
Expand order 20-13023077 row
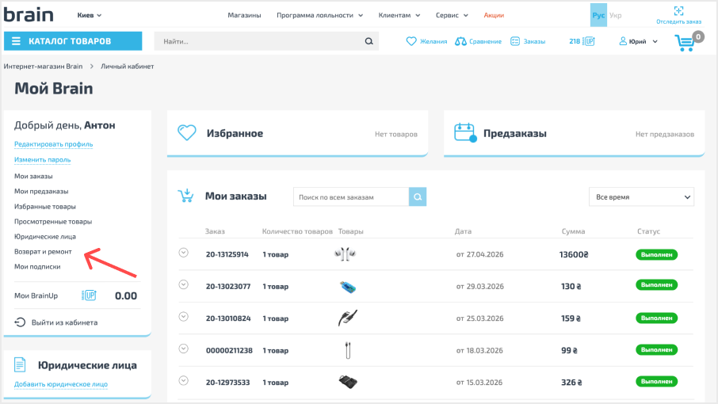click(x=184, y=284)
